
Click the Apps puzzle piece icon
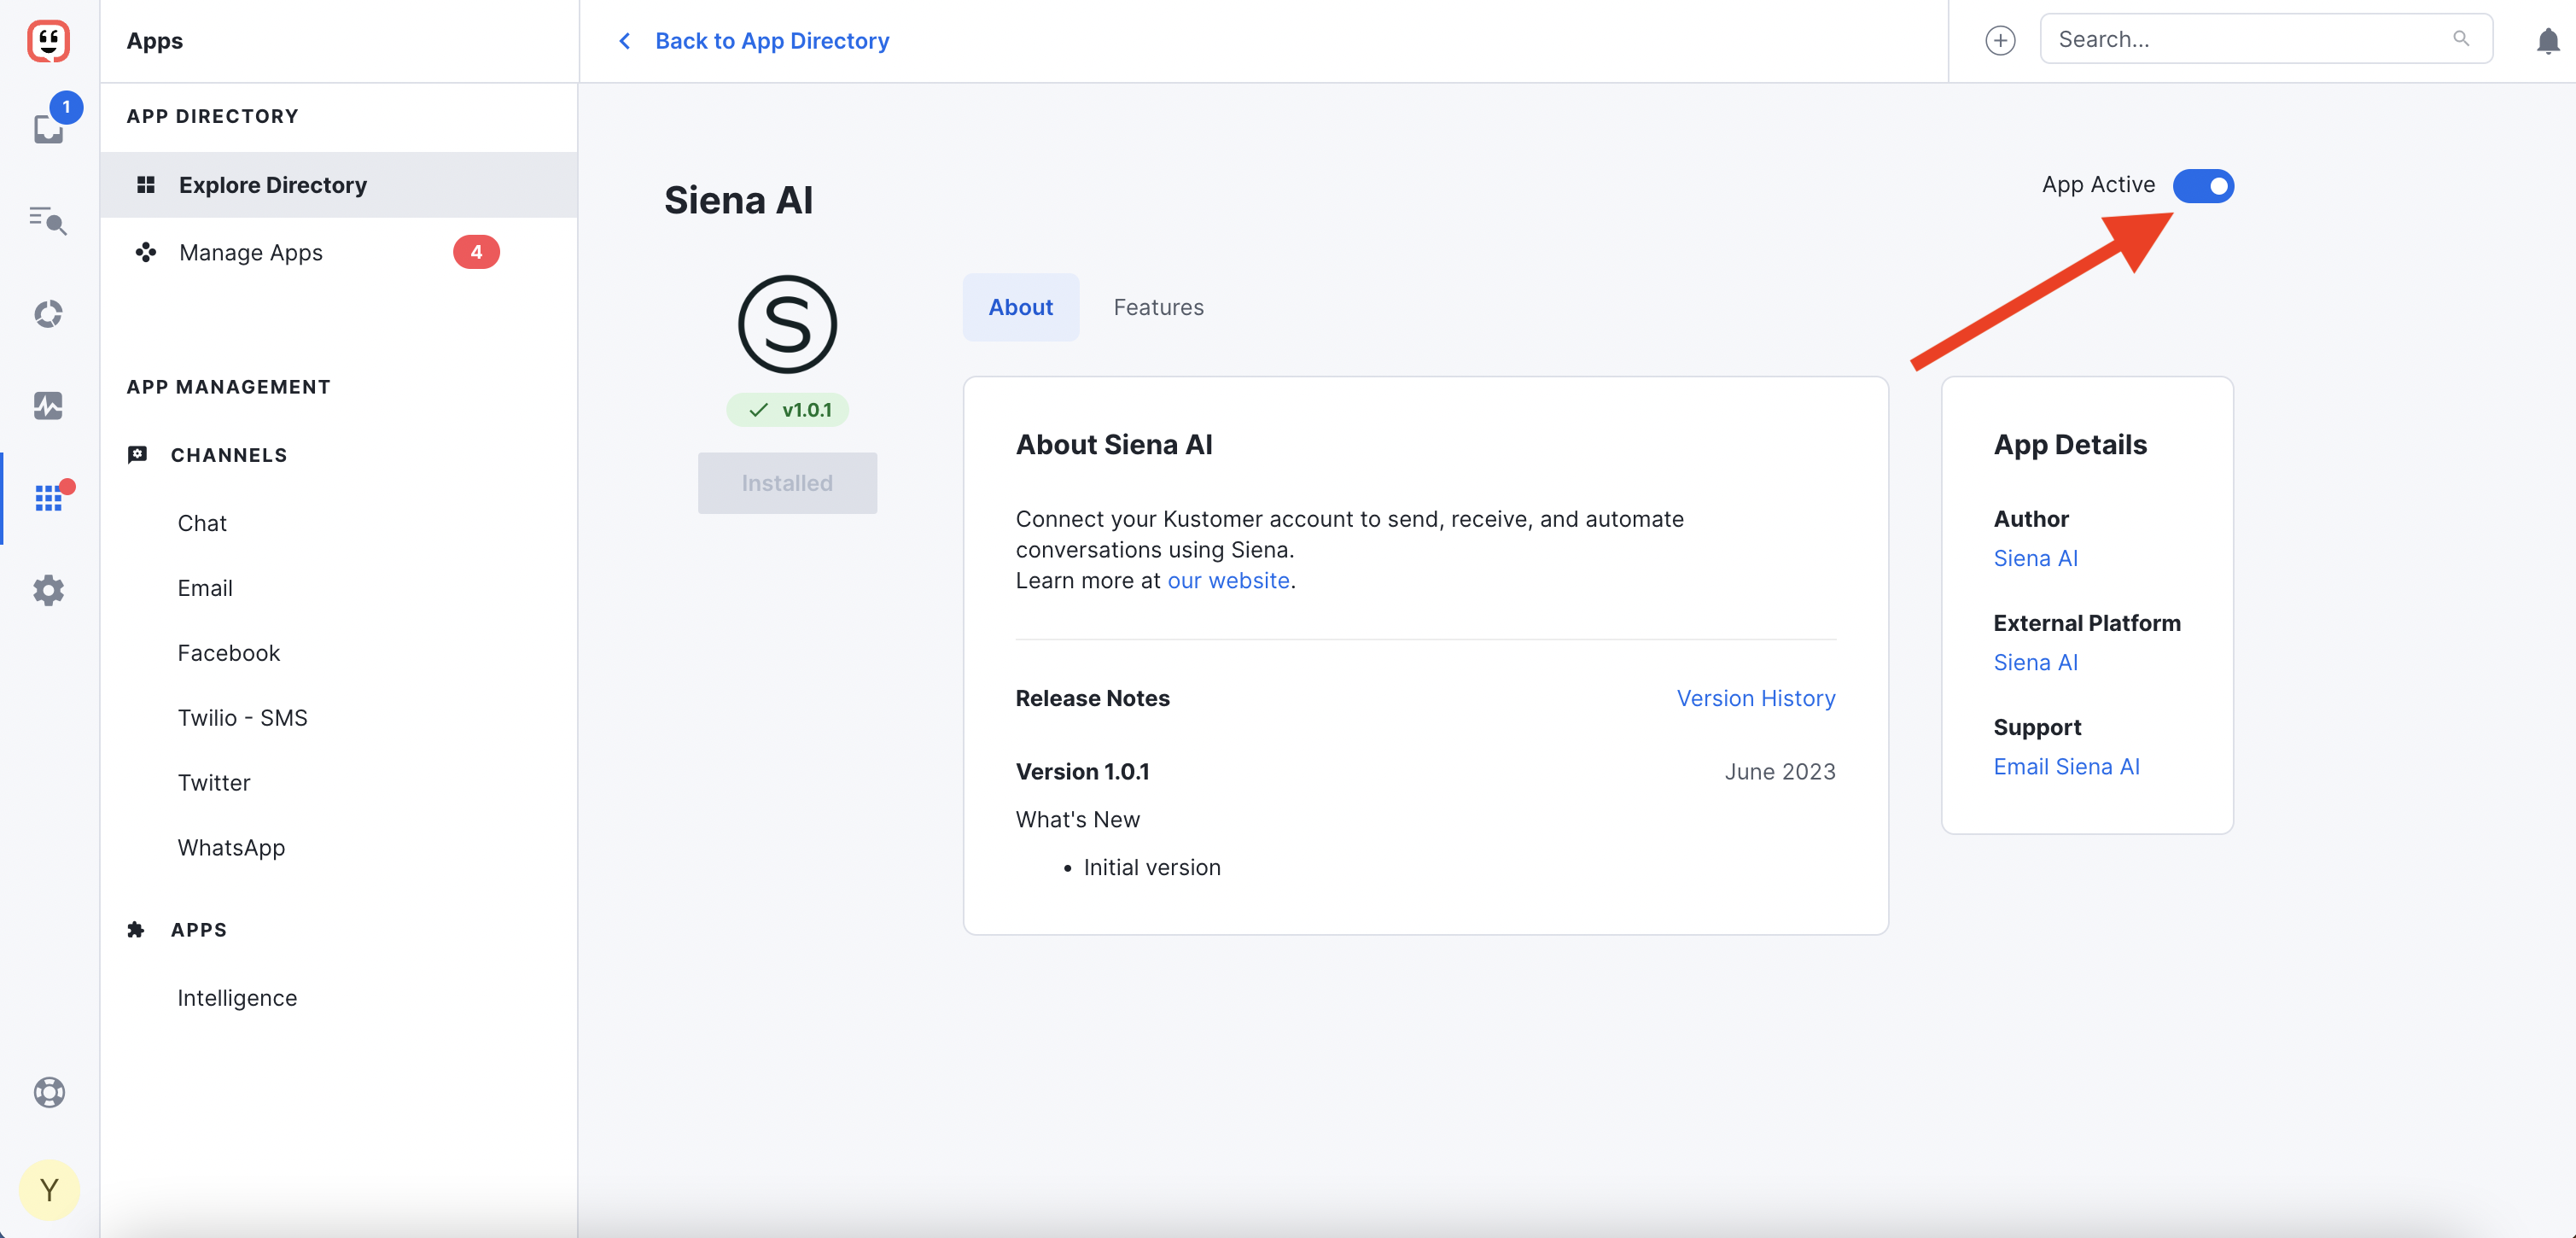click(x=136, y=929)
